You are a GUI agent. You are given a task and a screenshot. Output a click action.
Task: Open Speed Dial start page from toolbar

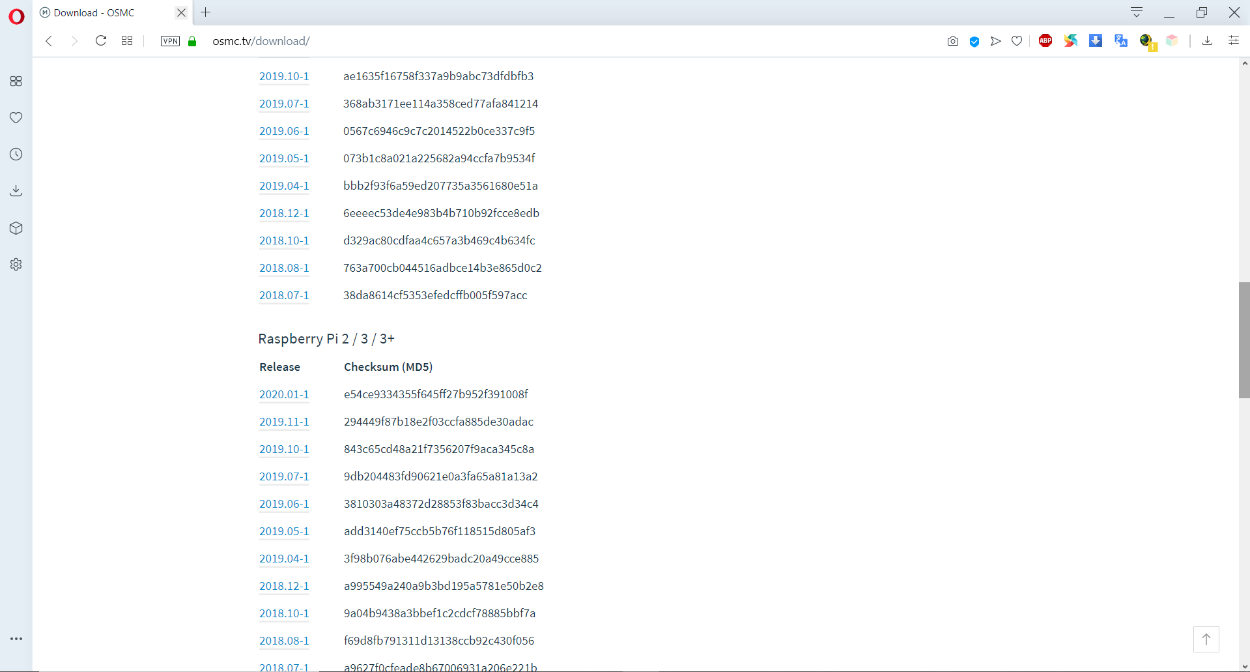[127, 41]
